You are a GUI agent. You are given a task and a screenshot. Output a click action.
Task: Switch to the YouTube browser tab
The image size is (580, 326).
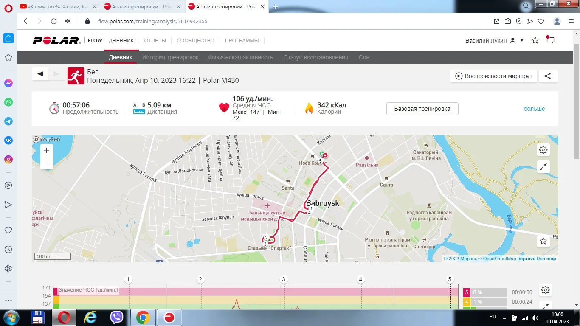click(x=58, y=6)
